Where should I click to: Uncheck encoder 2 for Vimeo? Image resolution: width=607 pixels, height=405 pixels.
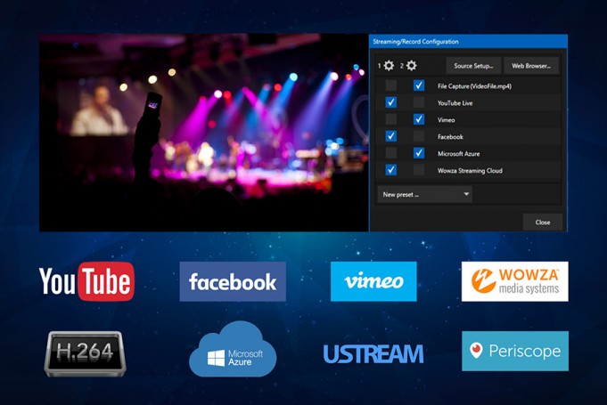[x=418, y=119]
